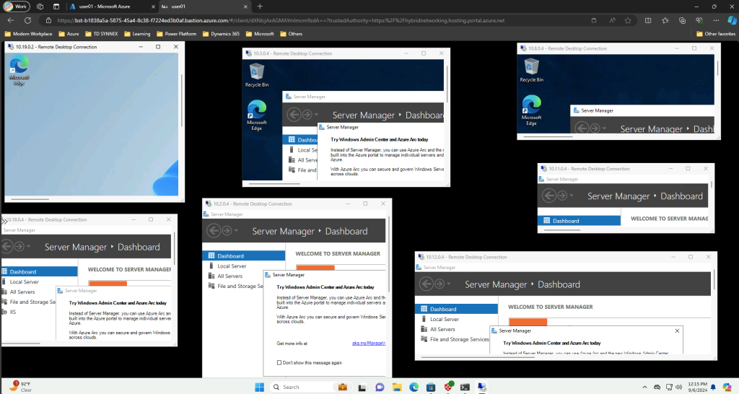Close Server Manager dialog in 10.12.0.4 window
The width and height of the screenshot is (739, 394).
click(677, 330)
